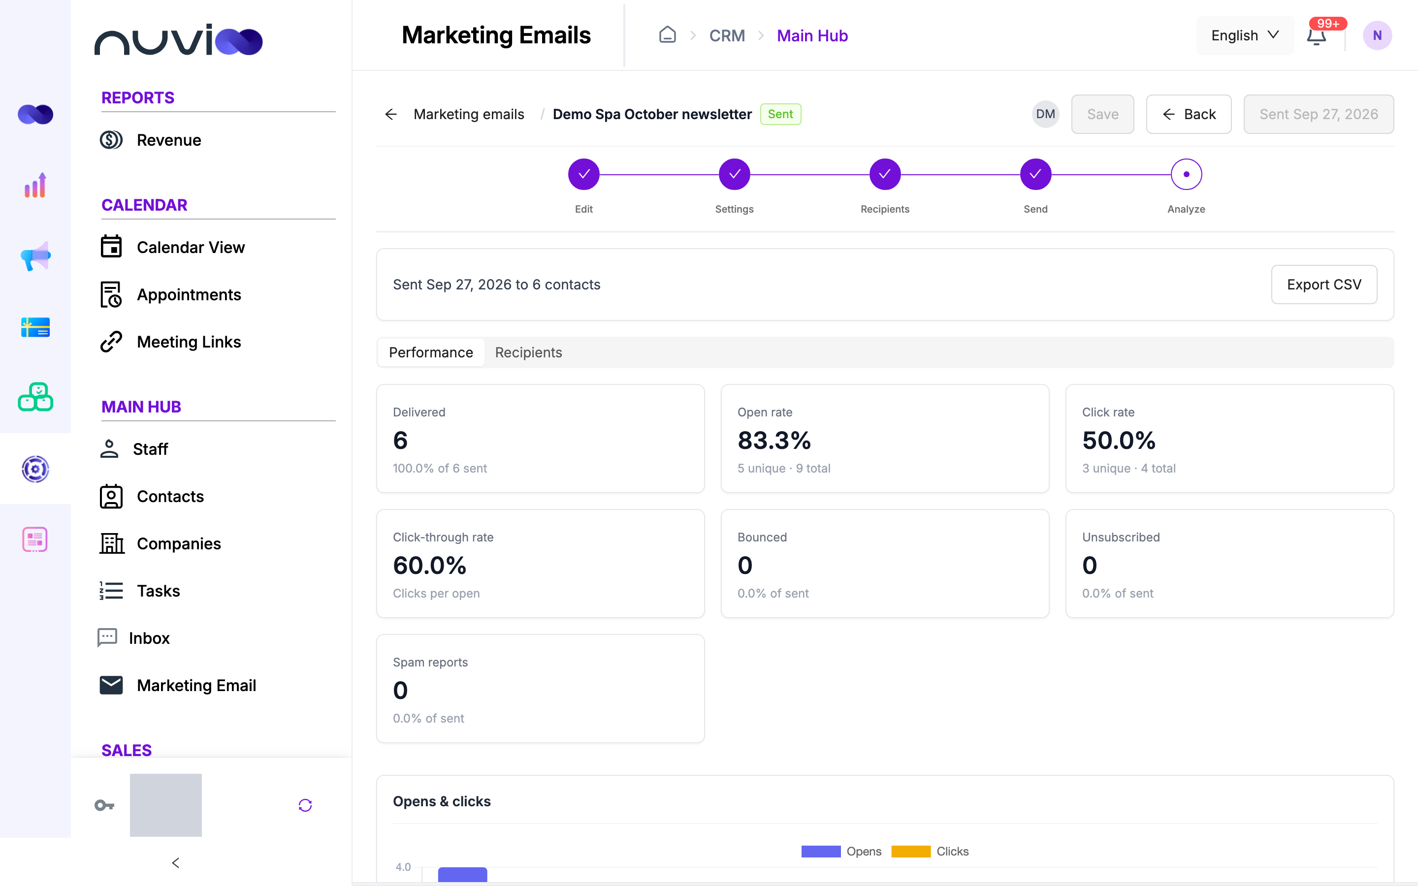Open the CRM gear circle rail icon

tap(35, 469)
